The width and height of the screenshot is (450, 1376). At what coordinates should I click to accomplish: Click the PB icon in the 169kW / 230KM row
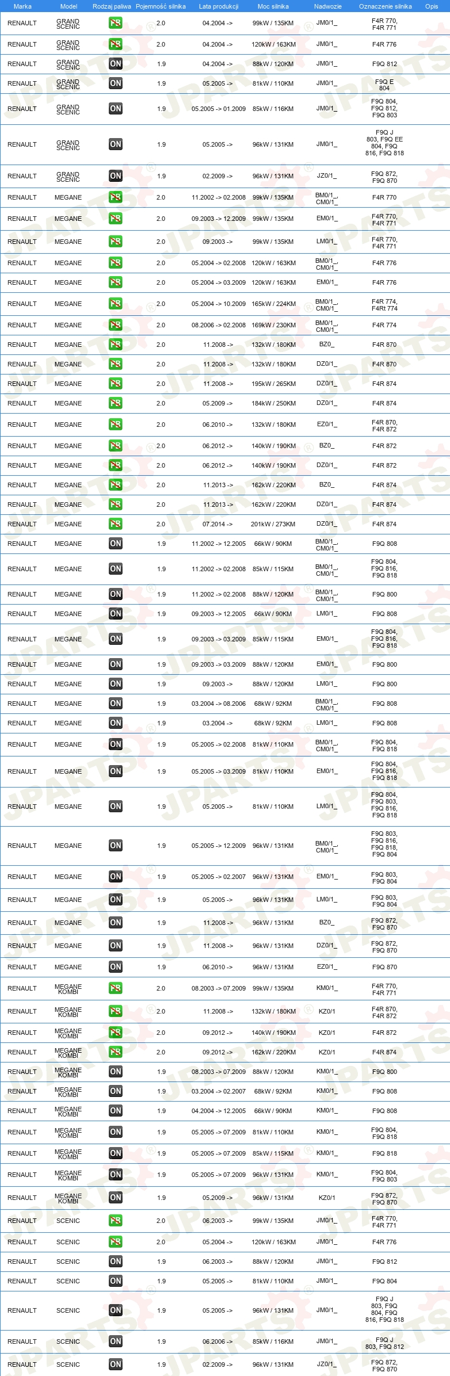pos(116,325)
